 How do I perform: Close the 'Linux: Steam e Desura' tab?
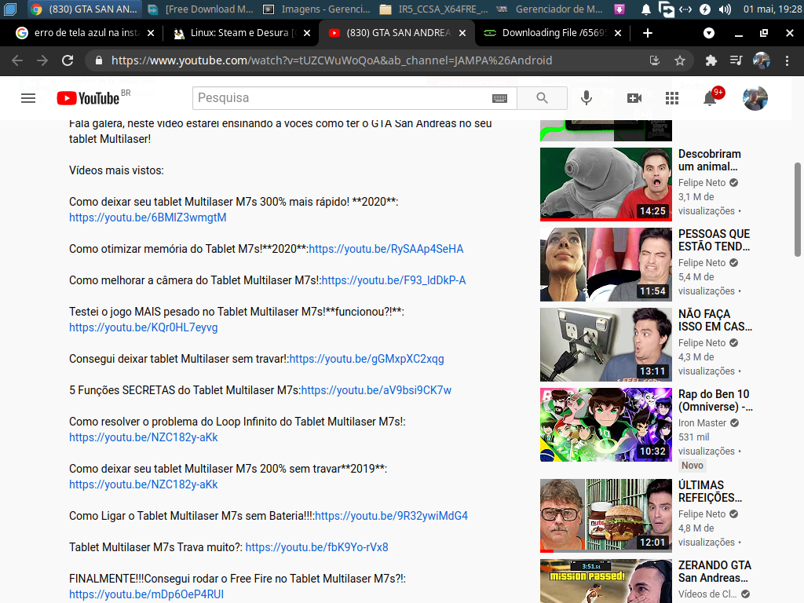[x=307, y=33]
